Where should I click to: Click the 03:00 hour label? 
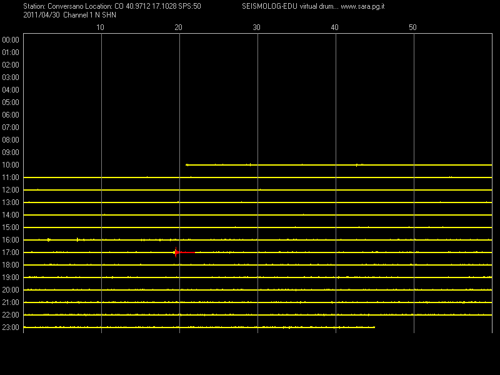[x=11, y=77]
